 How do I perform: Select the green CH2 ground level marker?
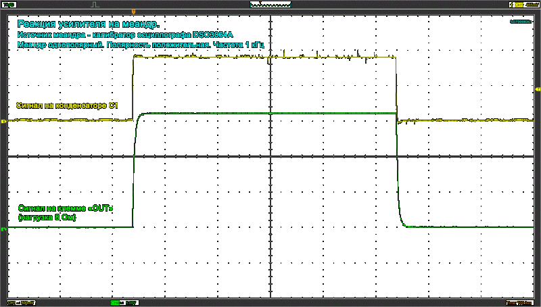[x=3, y=229]
